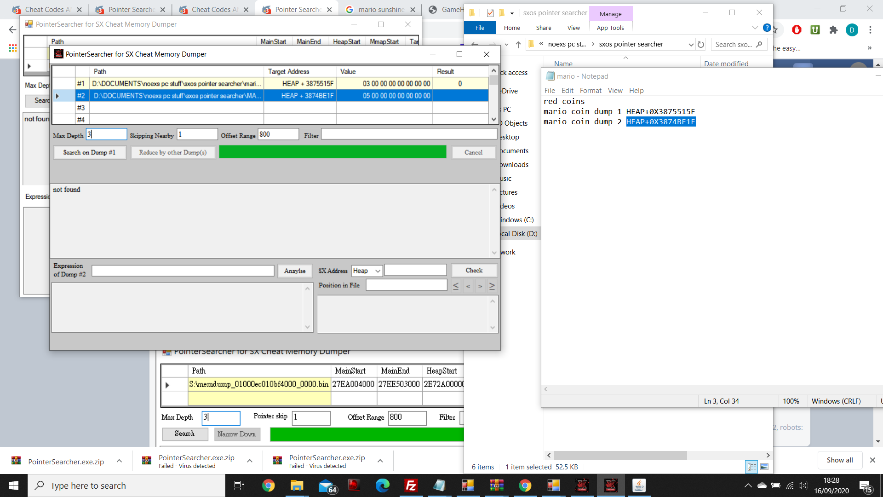This screenshot has height=497, width=883.
Task: Open Chrome profile avatar D
Action: [852, 30]
